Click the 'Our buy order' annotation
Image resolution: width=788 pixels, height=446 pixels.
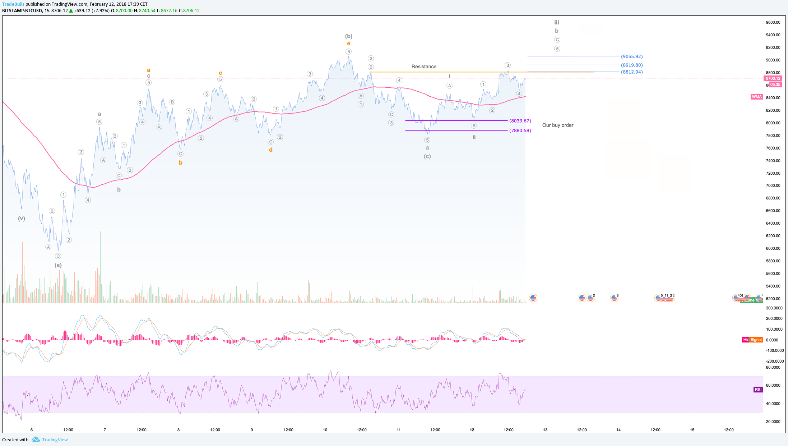point(558,125)
